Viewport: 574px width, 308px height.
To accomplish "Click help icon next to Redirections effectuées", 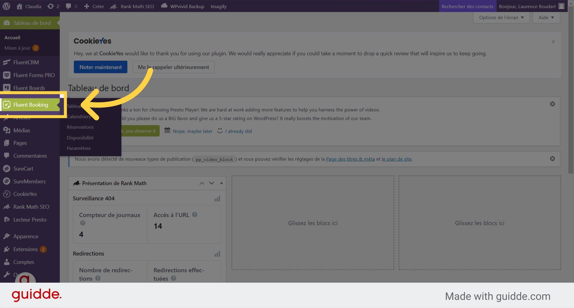I will click(173, 278).
